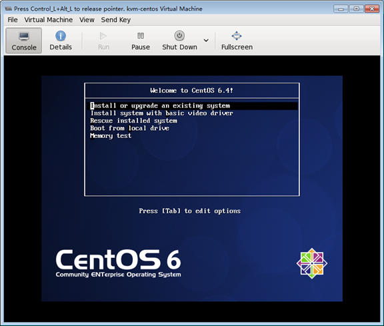Maximize the virtual machine window

click(356, 9)
